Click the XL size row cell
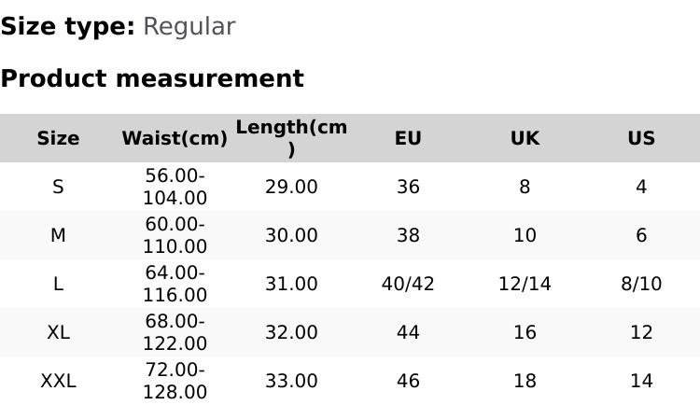Viewport: 700px width, 405px height. coord(58,332)
